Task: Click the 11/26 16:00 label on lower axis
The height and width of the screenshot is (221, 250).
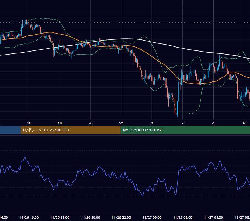Action: pos(29,217)
